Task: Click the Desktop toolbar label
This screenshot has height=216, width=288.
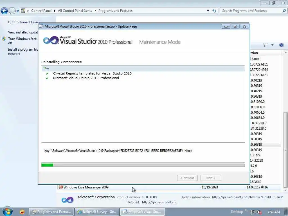Action: pos(237,212)
